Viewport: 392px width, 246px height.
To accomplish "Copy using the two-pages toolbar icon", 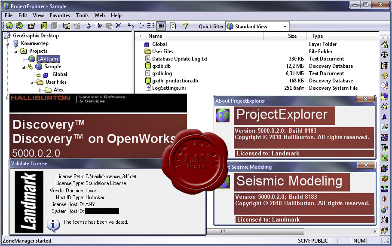I will [x=99, y=26].
